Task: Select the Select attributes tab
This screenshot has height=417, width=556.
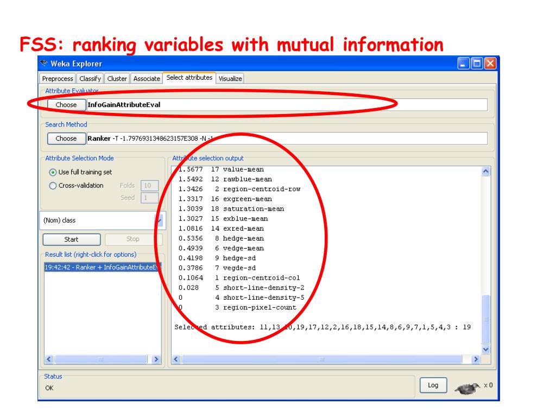Action: (x=189, y=78)
